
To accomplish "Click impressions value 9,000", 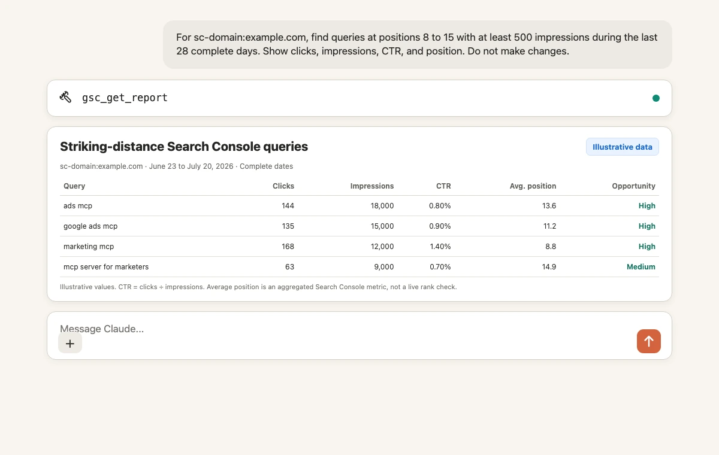I will tap(385, 267).
